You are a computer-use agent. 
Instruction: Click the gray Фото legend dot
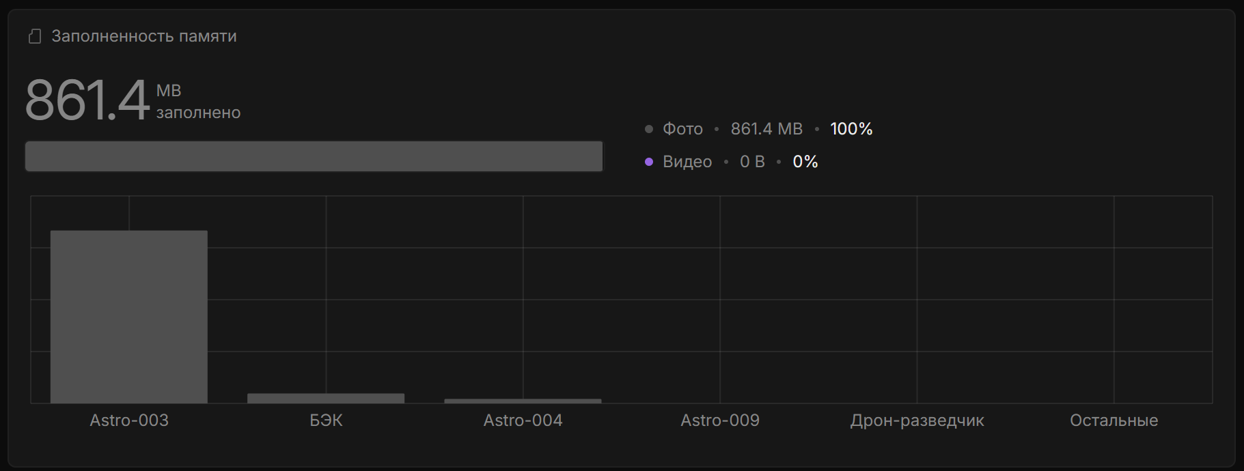[649, 129]
